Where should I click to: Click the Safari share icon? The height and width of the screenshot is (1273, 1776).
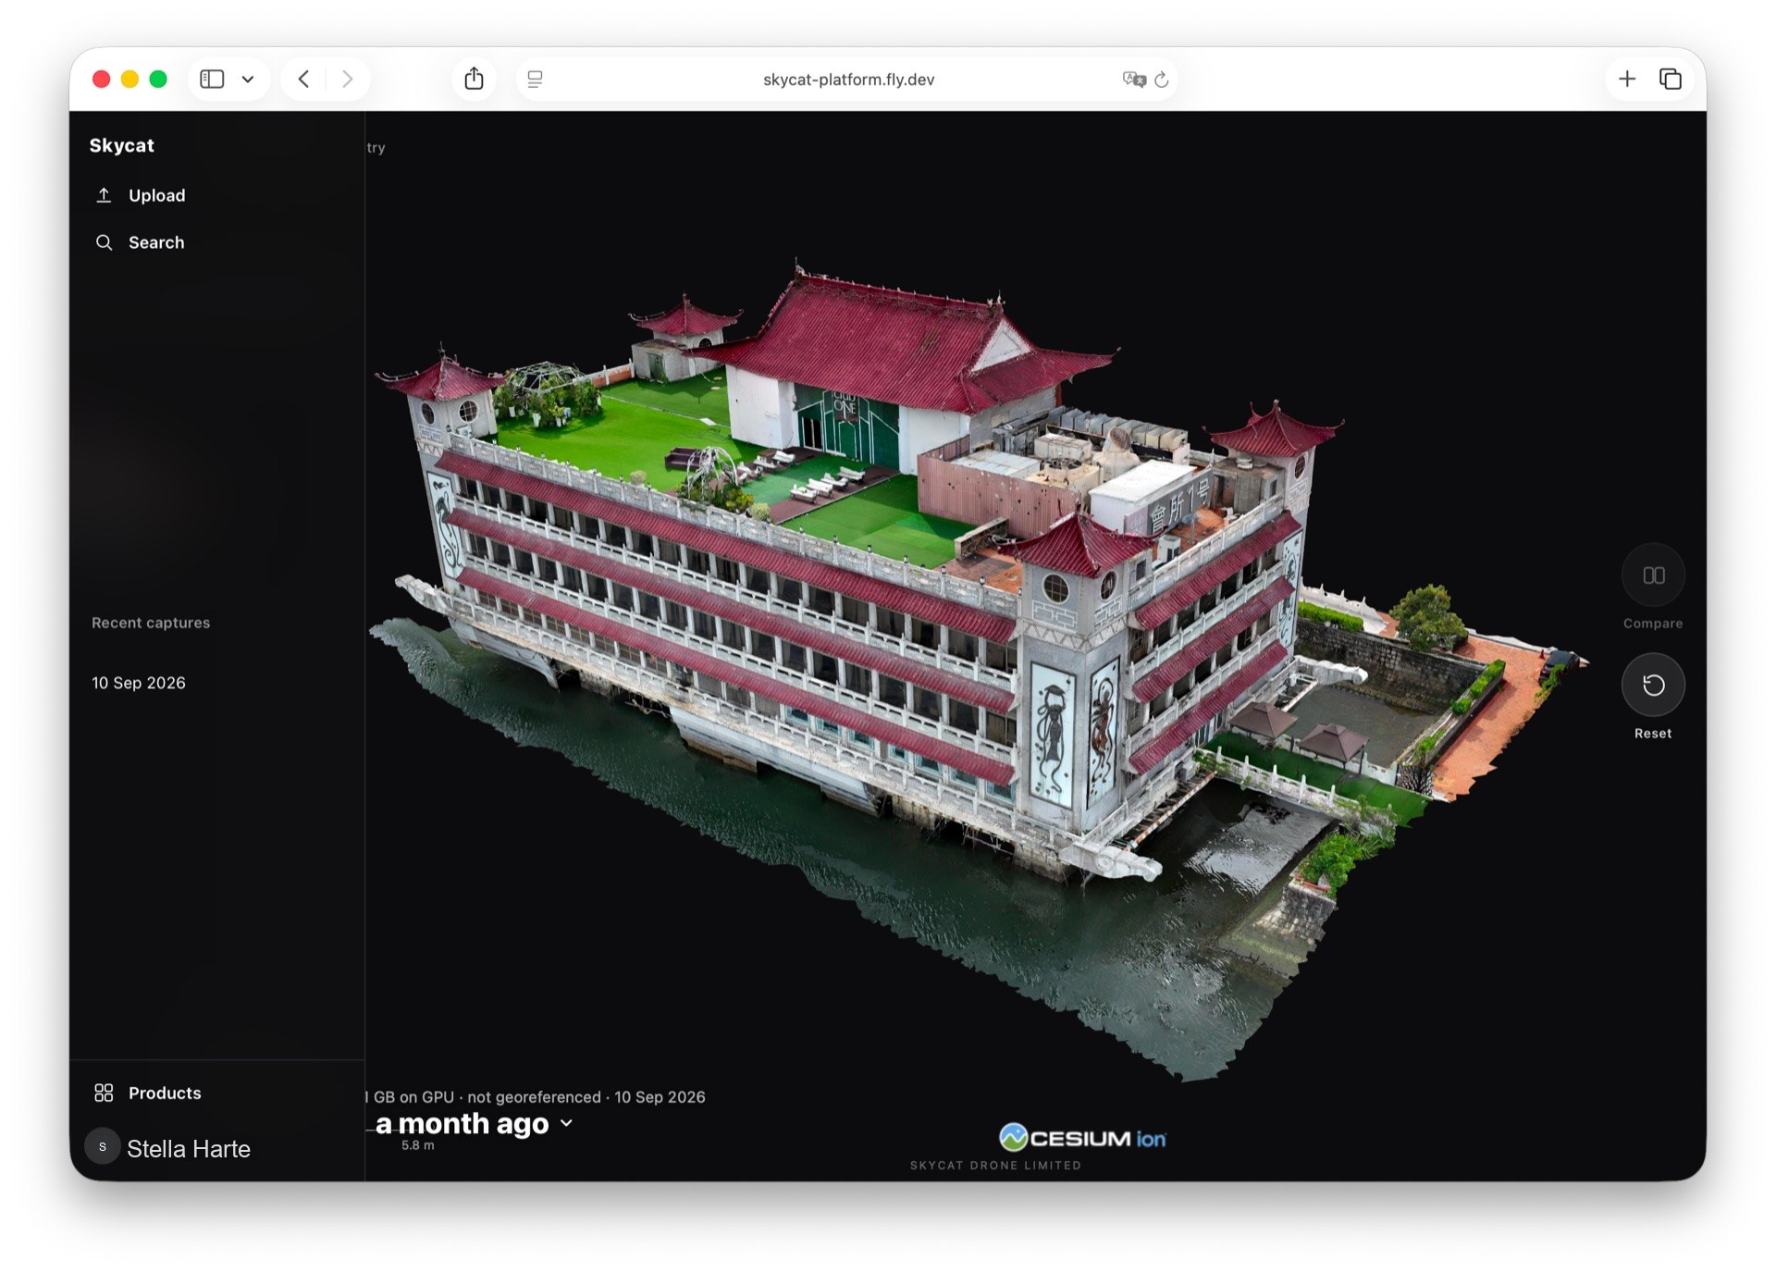click(x=474, y=79)
